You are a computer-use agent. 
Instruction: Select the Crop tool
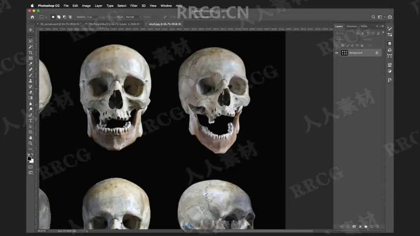tap(31, 52)
